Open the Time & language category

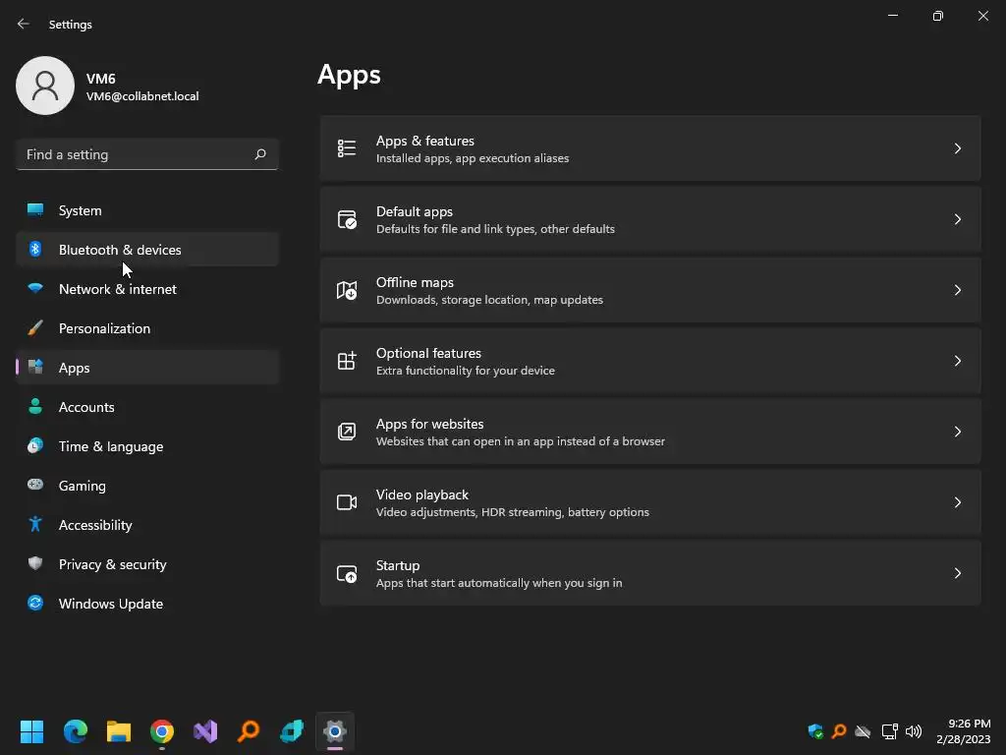tap(147, 446)
